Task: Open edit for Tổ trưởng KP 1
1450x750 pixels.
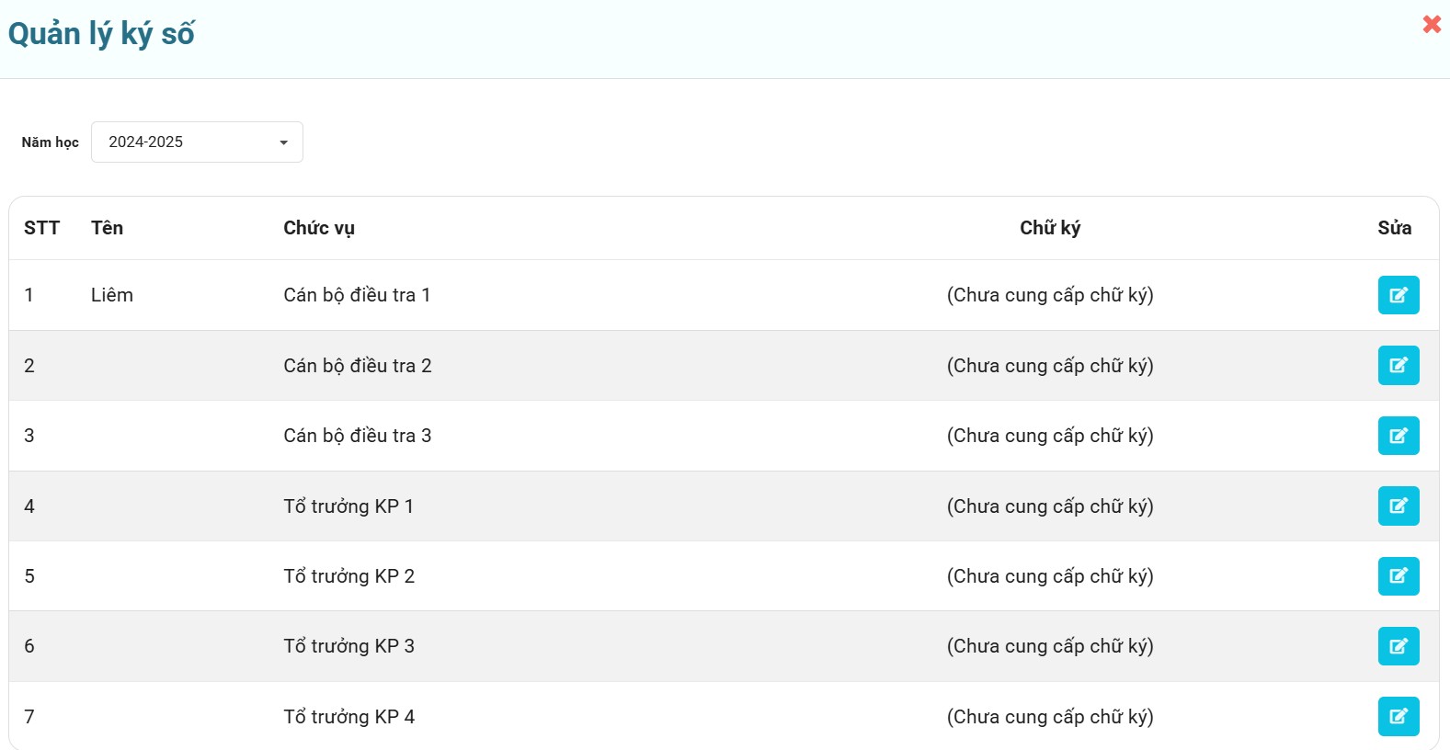Action: (x=1398, y=506)
